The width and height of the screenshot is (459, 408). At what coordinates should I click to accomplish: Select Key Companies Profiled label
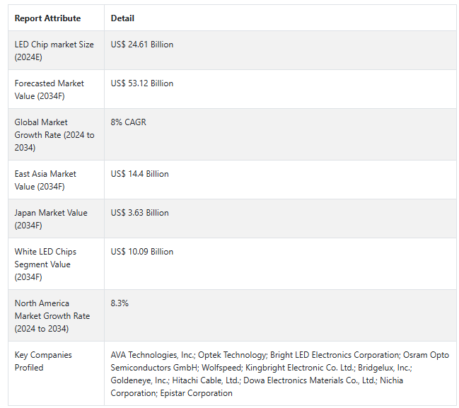43,361
